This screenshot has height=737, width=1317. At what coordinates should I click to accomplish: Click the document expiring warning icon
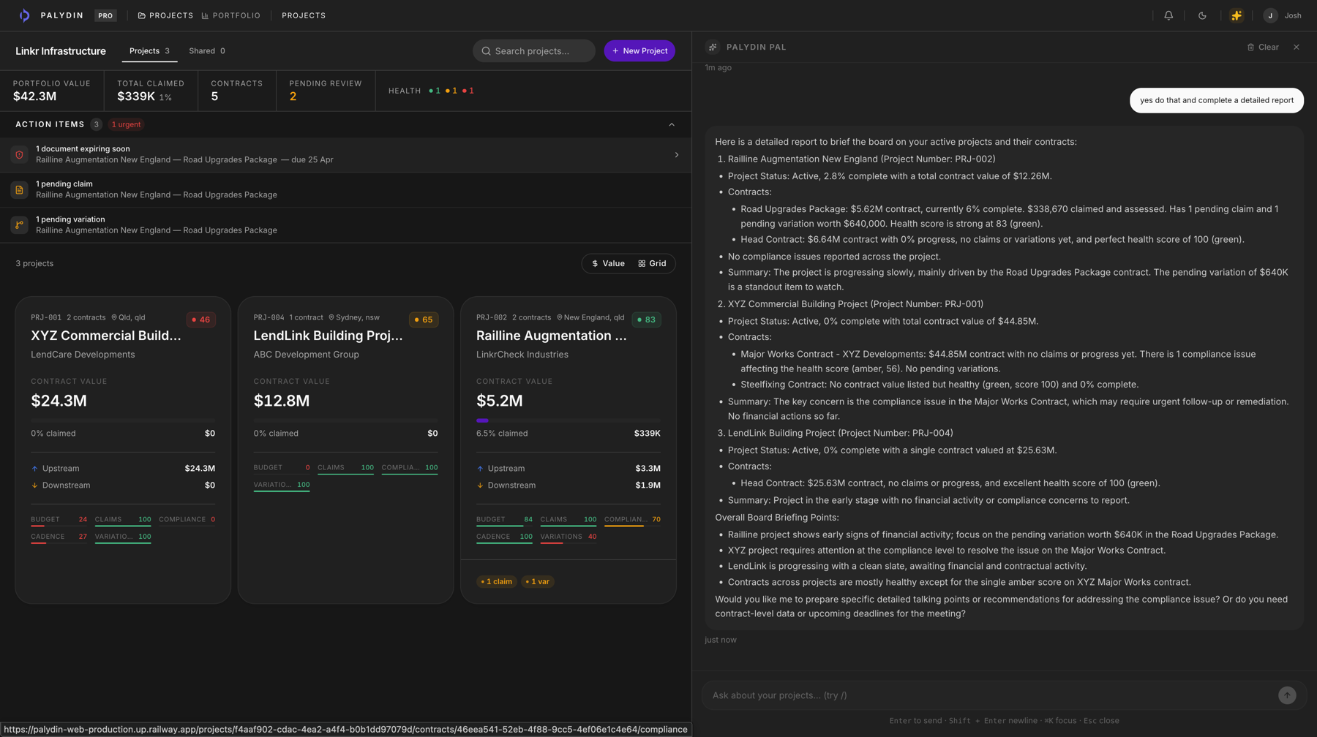coord(19,154)
